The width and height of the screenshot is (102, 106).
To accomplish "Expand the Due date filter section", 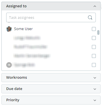I will pyautogui.click(x=51, y=89).
